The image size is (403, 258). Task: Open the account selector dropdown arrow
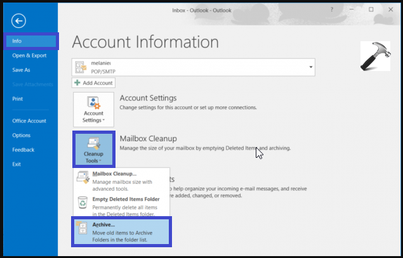click(311, 67)
